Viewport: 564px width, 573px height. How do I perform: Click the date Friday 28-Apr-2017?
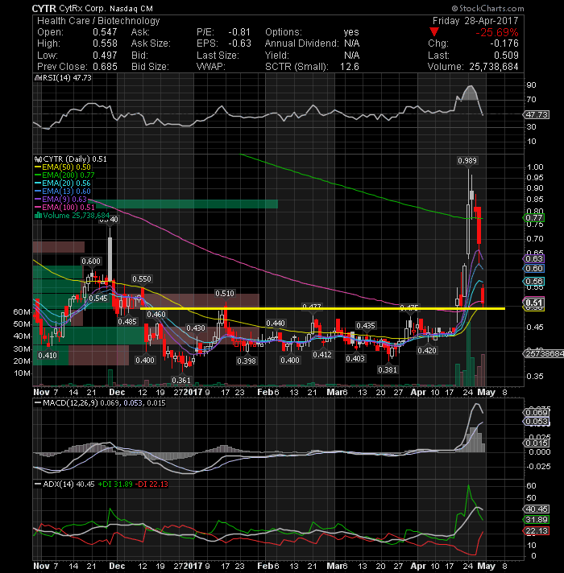475,21
